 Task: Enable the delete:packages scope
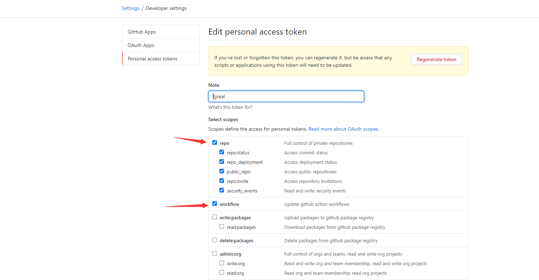point(215,239)
